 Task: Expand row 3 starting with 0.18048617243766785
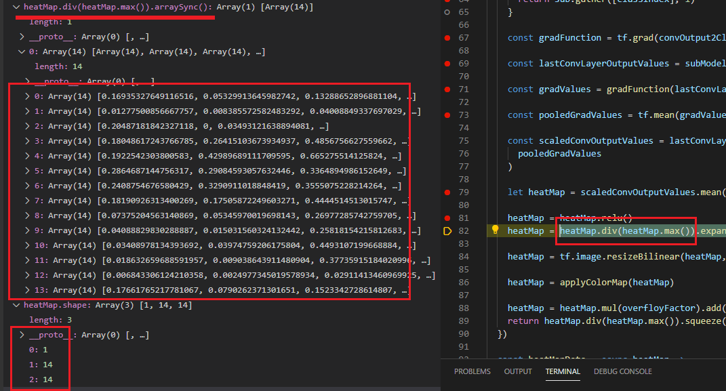pos(27,141)
